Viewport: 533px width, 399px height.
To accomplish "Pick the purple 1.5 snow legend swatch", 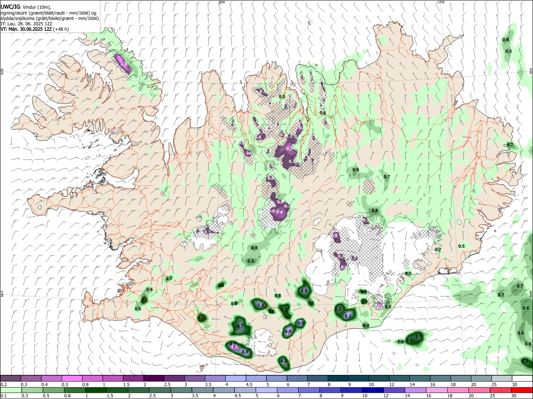I will tap(133, 378).
